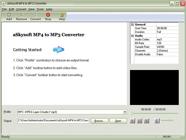Open the View menu
This screenshot has height=140, width=186.
click(31, 9)
